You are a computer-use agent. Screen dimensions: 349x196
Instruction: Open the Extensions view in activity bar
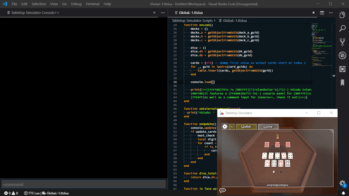pyautogui.click(x=342, y=69)
